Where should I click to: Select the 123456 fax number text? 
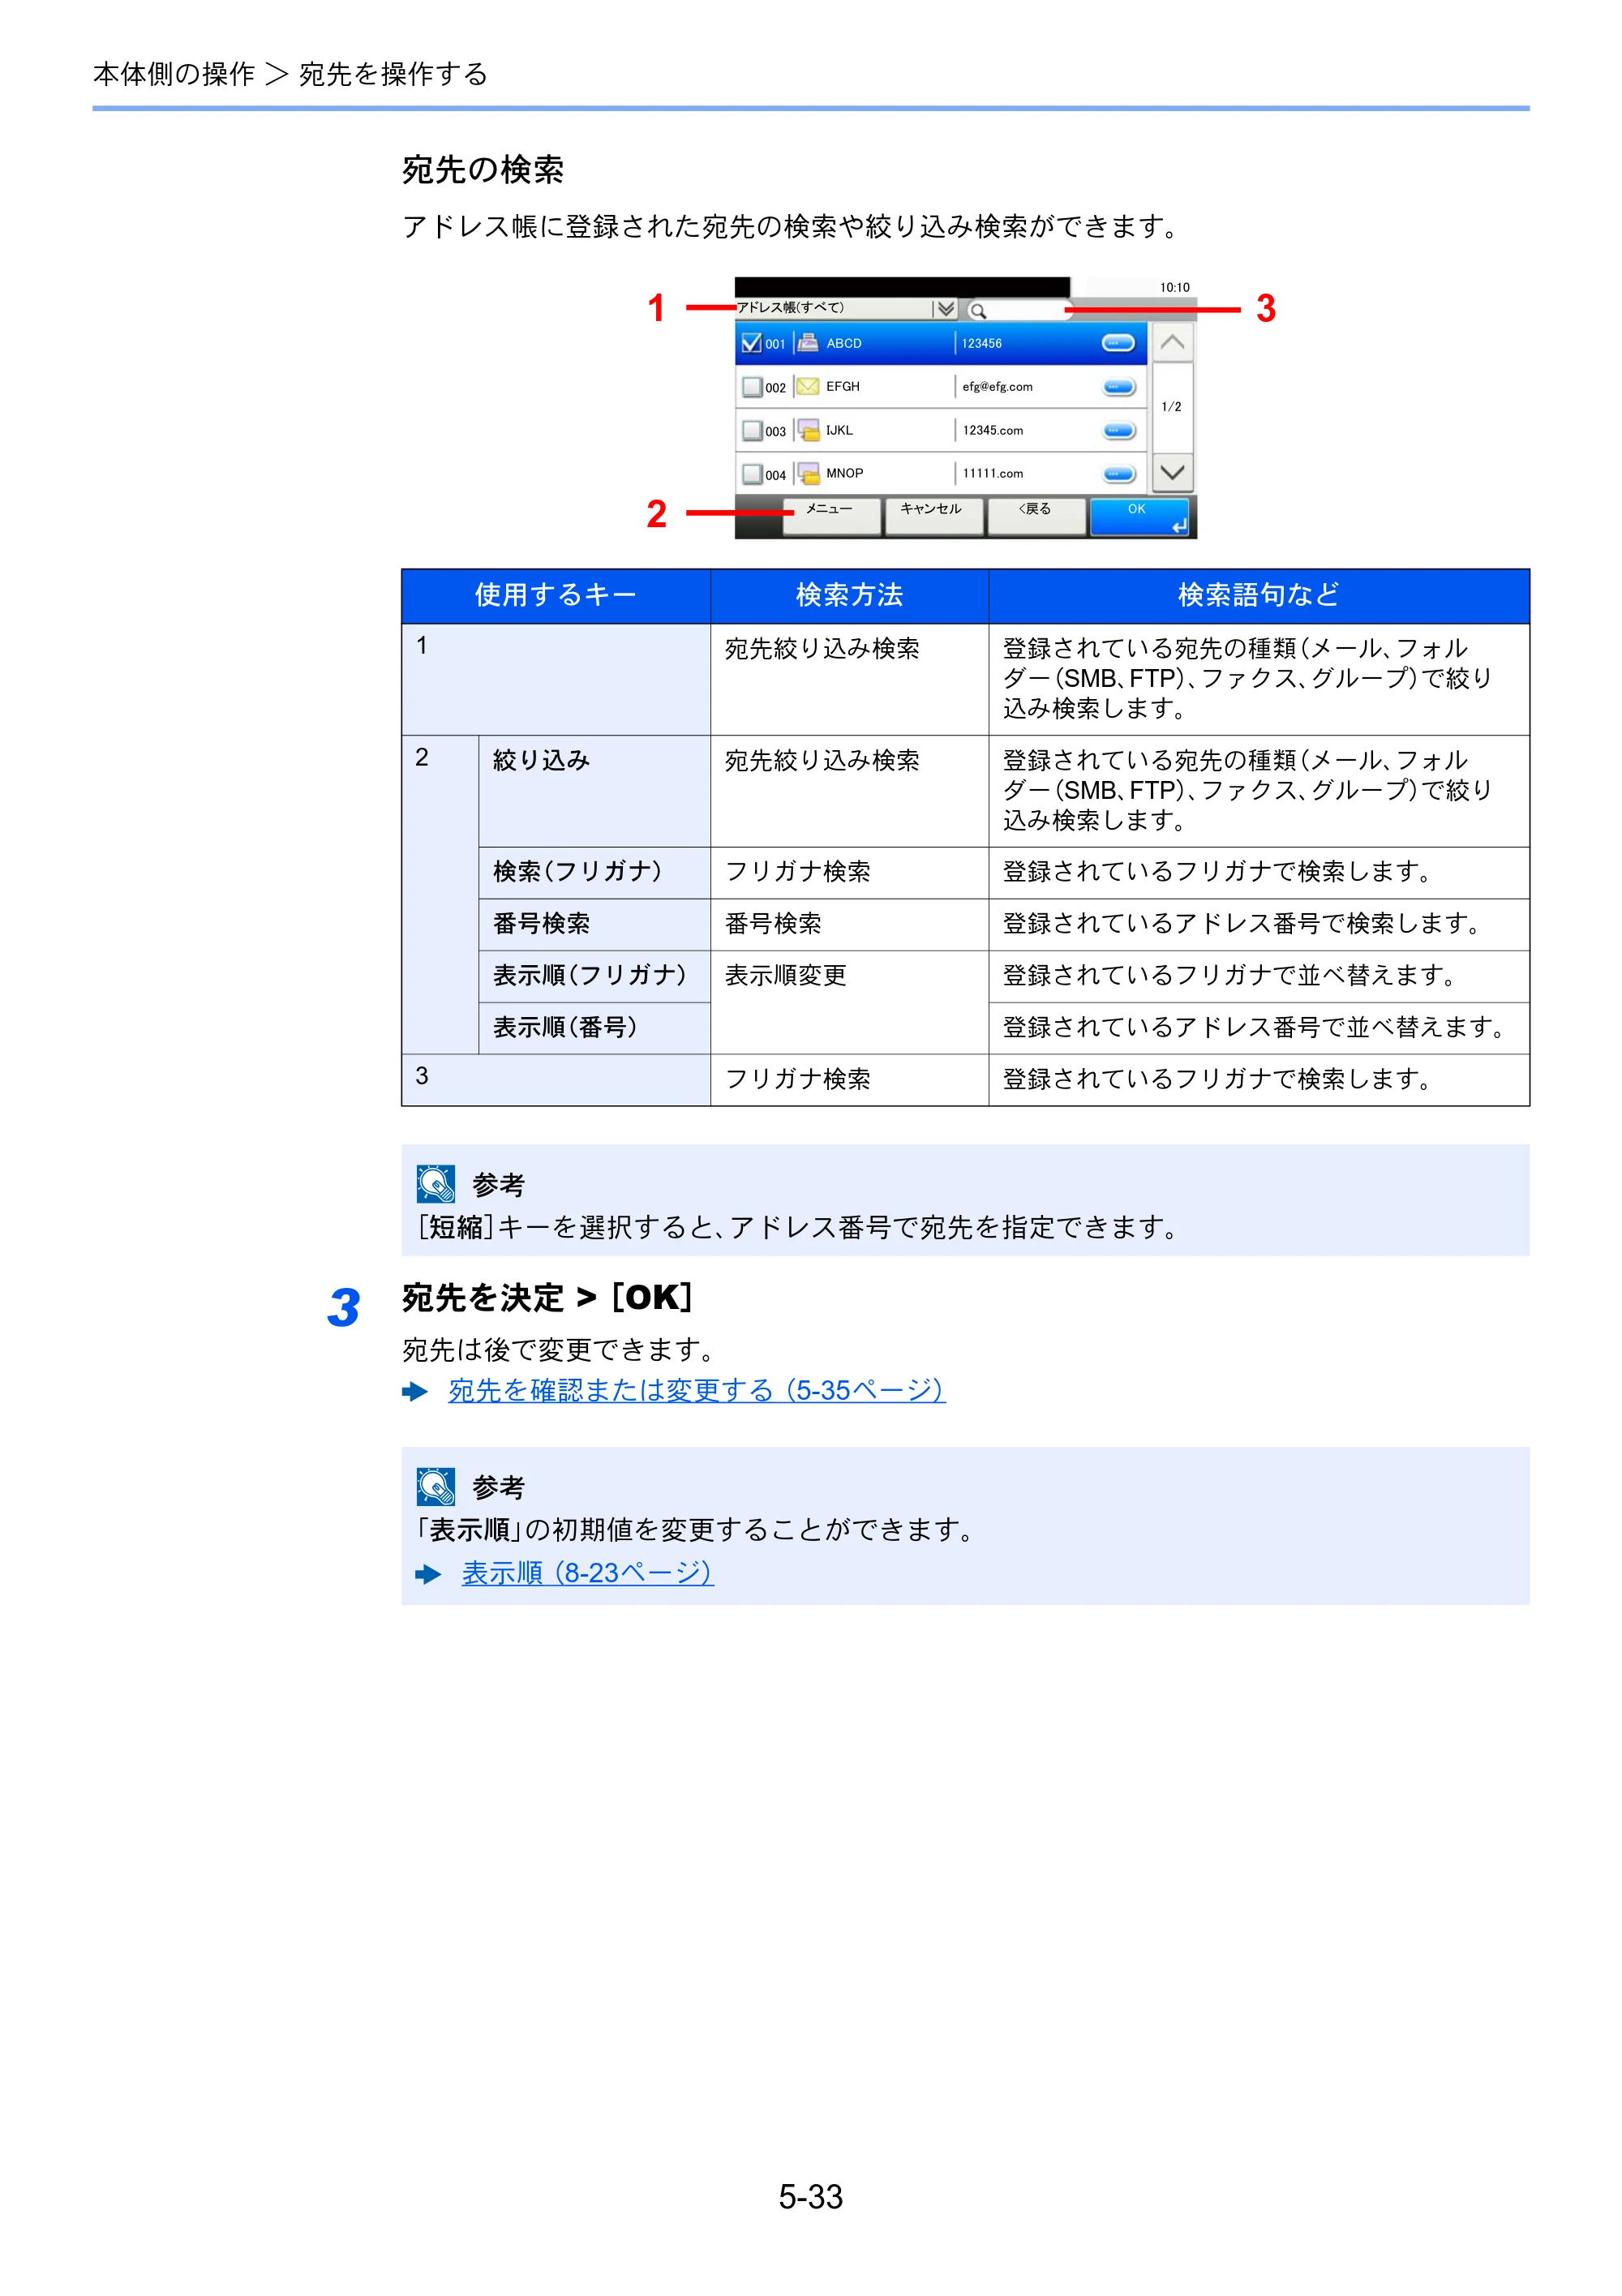(981, 344)
